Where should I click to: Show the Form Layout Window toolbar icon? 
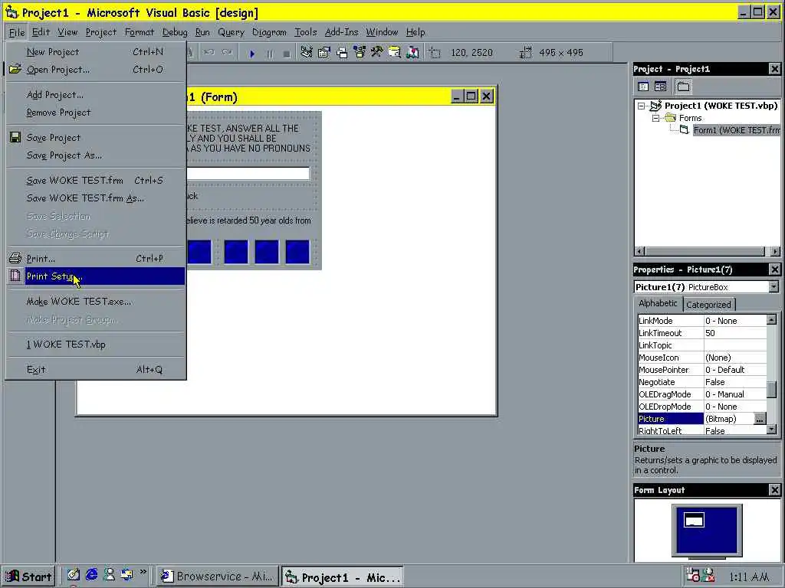pyautogui.click(x=342, y=53)
